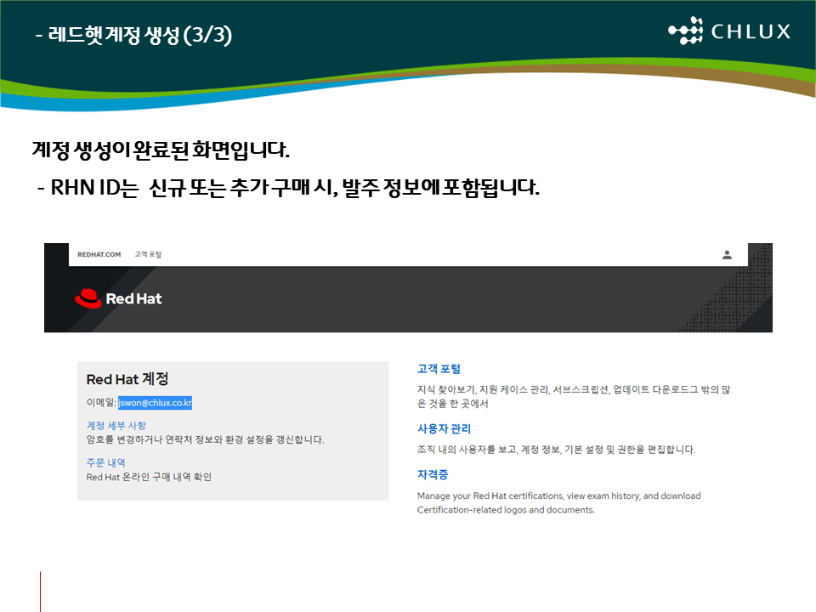Screen dimensions: 816x612
Task: Click the highlighted email jswon@chlux.co.kr
Action: pos(155,403)
